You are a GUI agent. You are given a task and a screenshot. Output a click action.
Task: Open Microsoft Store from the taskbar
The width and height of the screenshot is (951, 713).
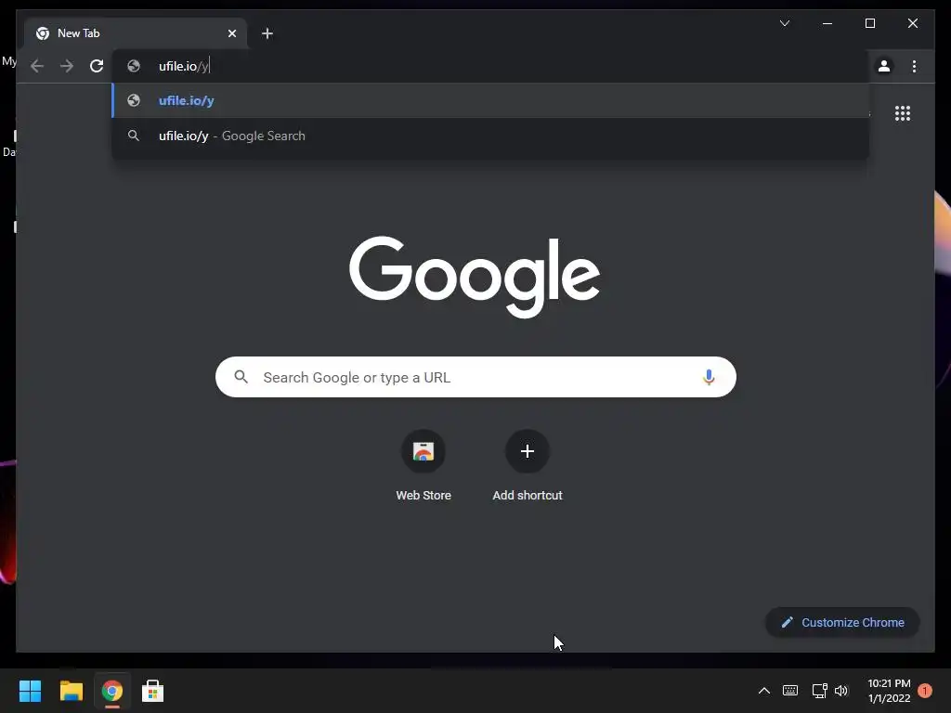coord(152,691)
